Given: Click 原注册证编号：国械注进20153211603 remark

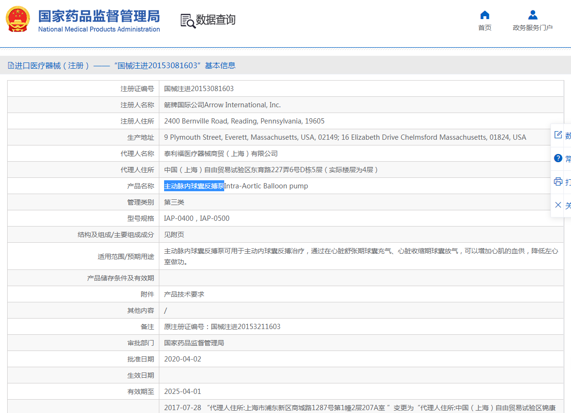Looking at the screenshot, I should 222,327.
